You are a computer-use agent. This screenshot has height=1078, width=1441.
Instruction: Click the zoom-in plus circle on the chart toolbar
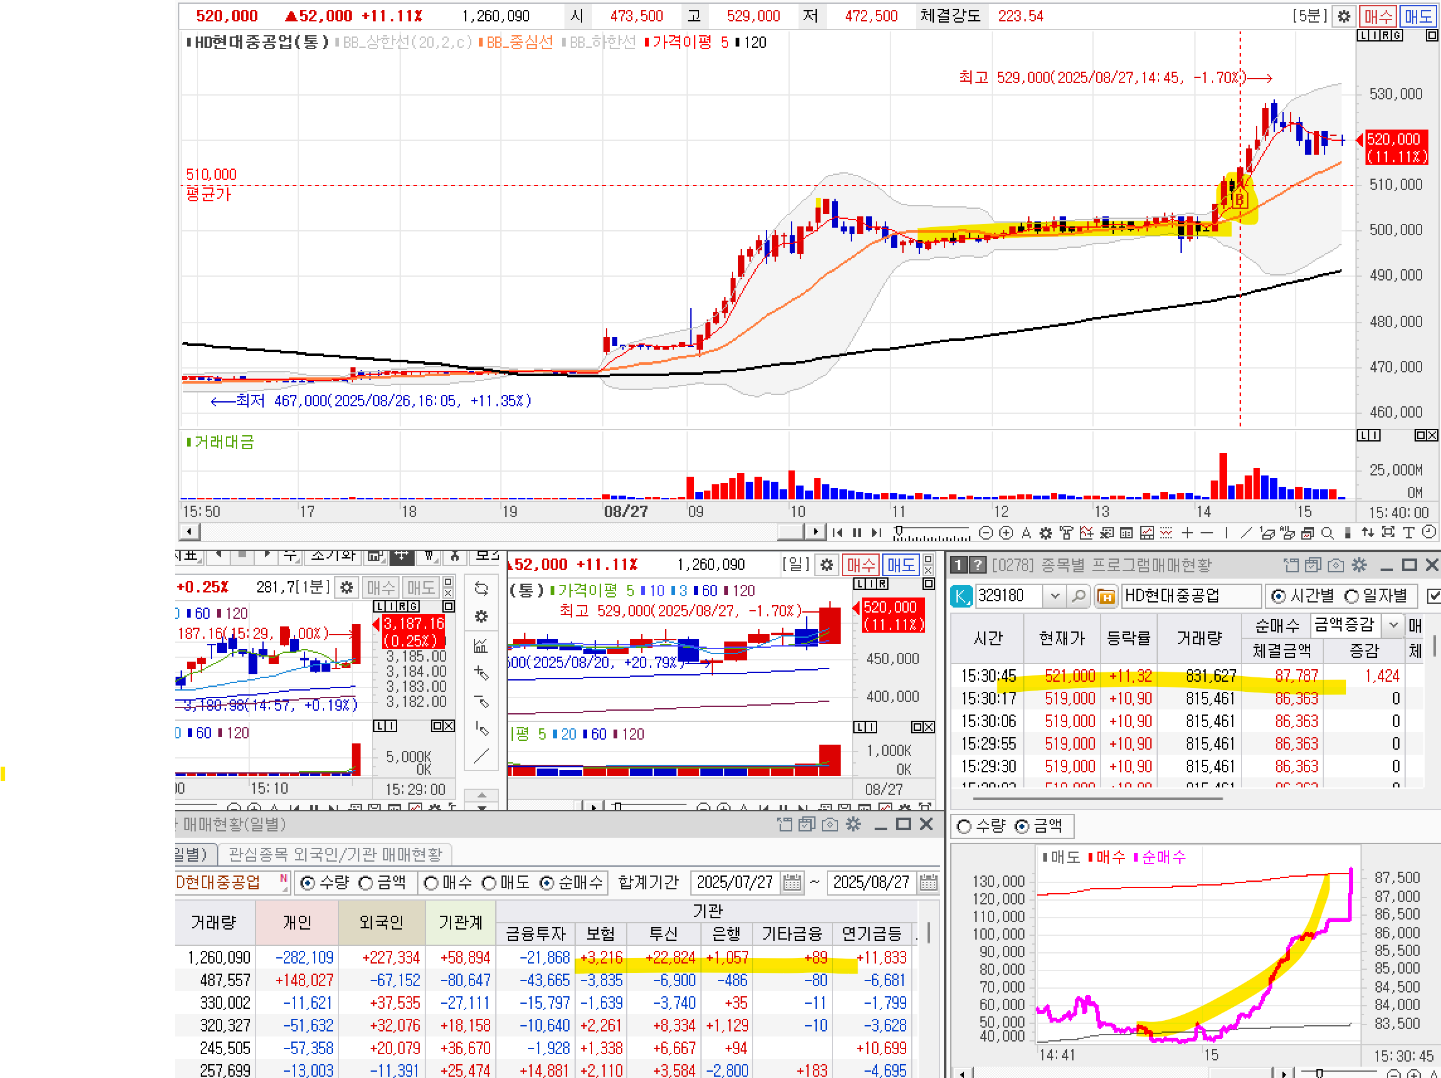coord(1006,533)
